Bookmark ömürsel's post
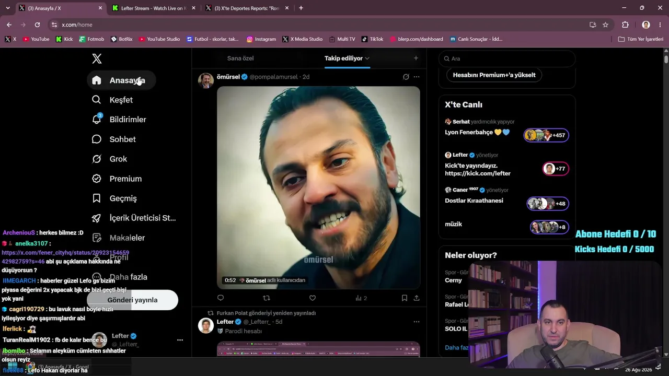Viewport: 669px width, 376px height. (405, 298)
